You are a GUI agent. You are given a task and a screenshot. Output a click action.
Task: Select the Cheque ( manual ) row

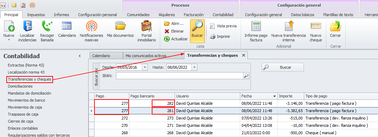point(233,133)
